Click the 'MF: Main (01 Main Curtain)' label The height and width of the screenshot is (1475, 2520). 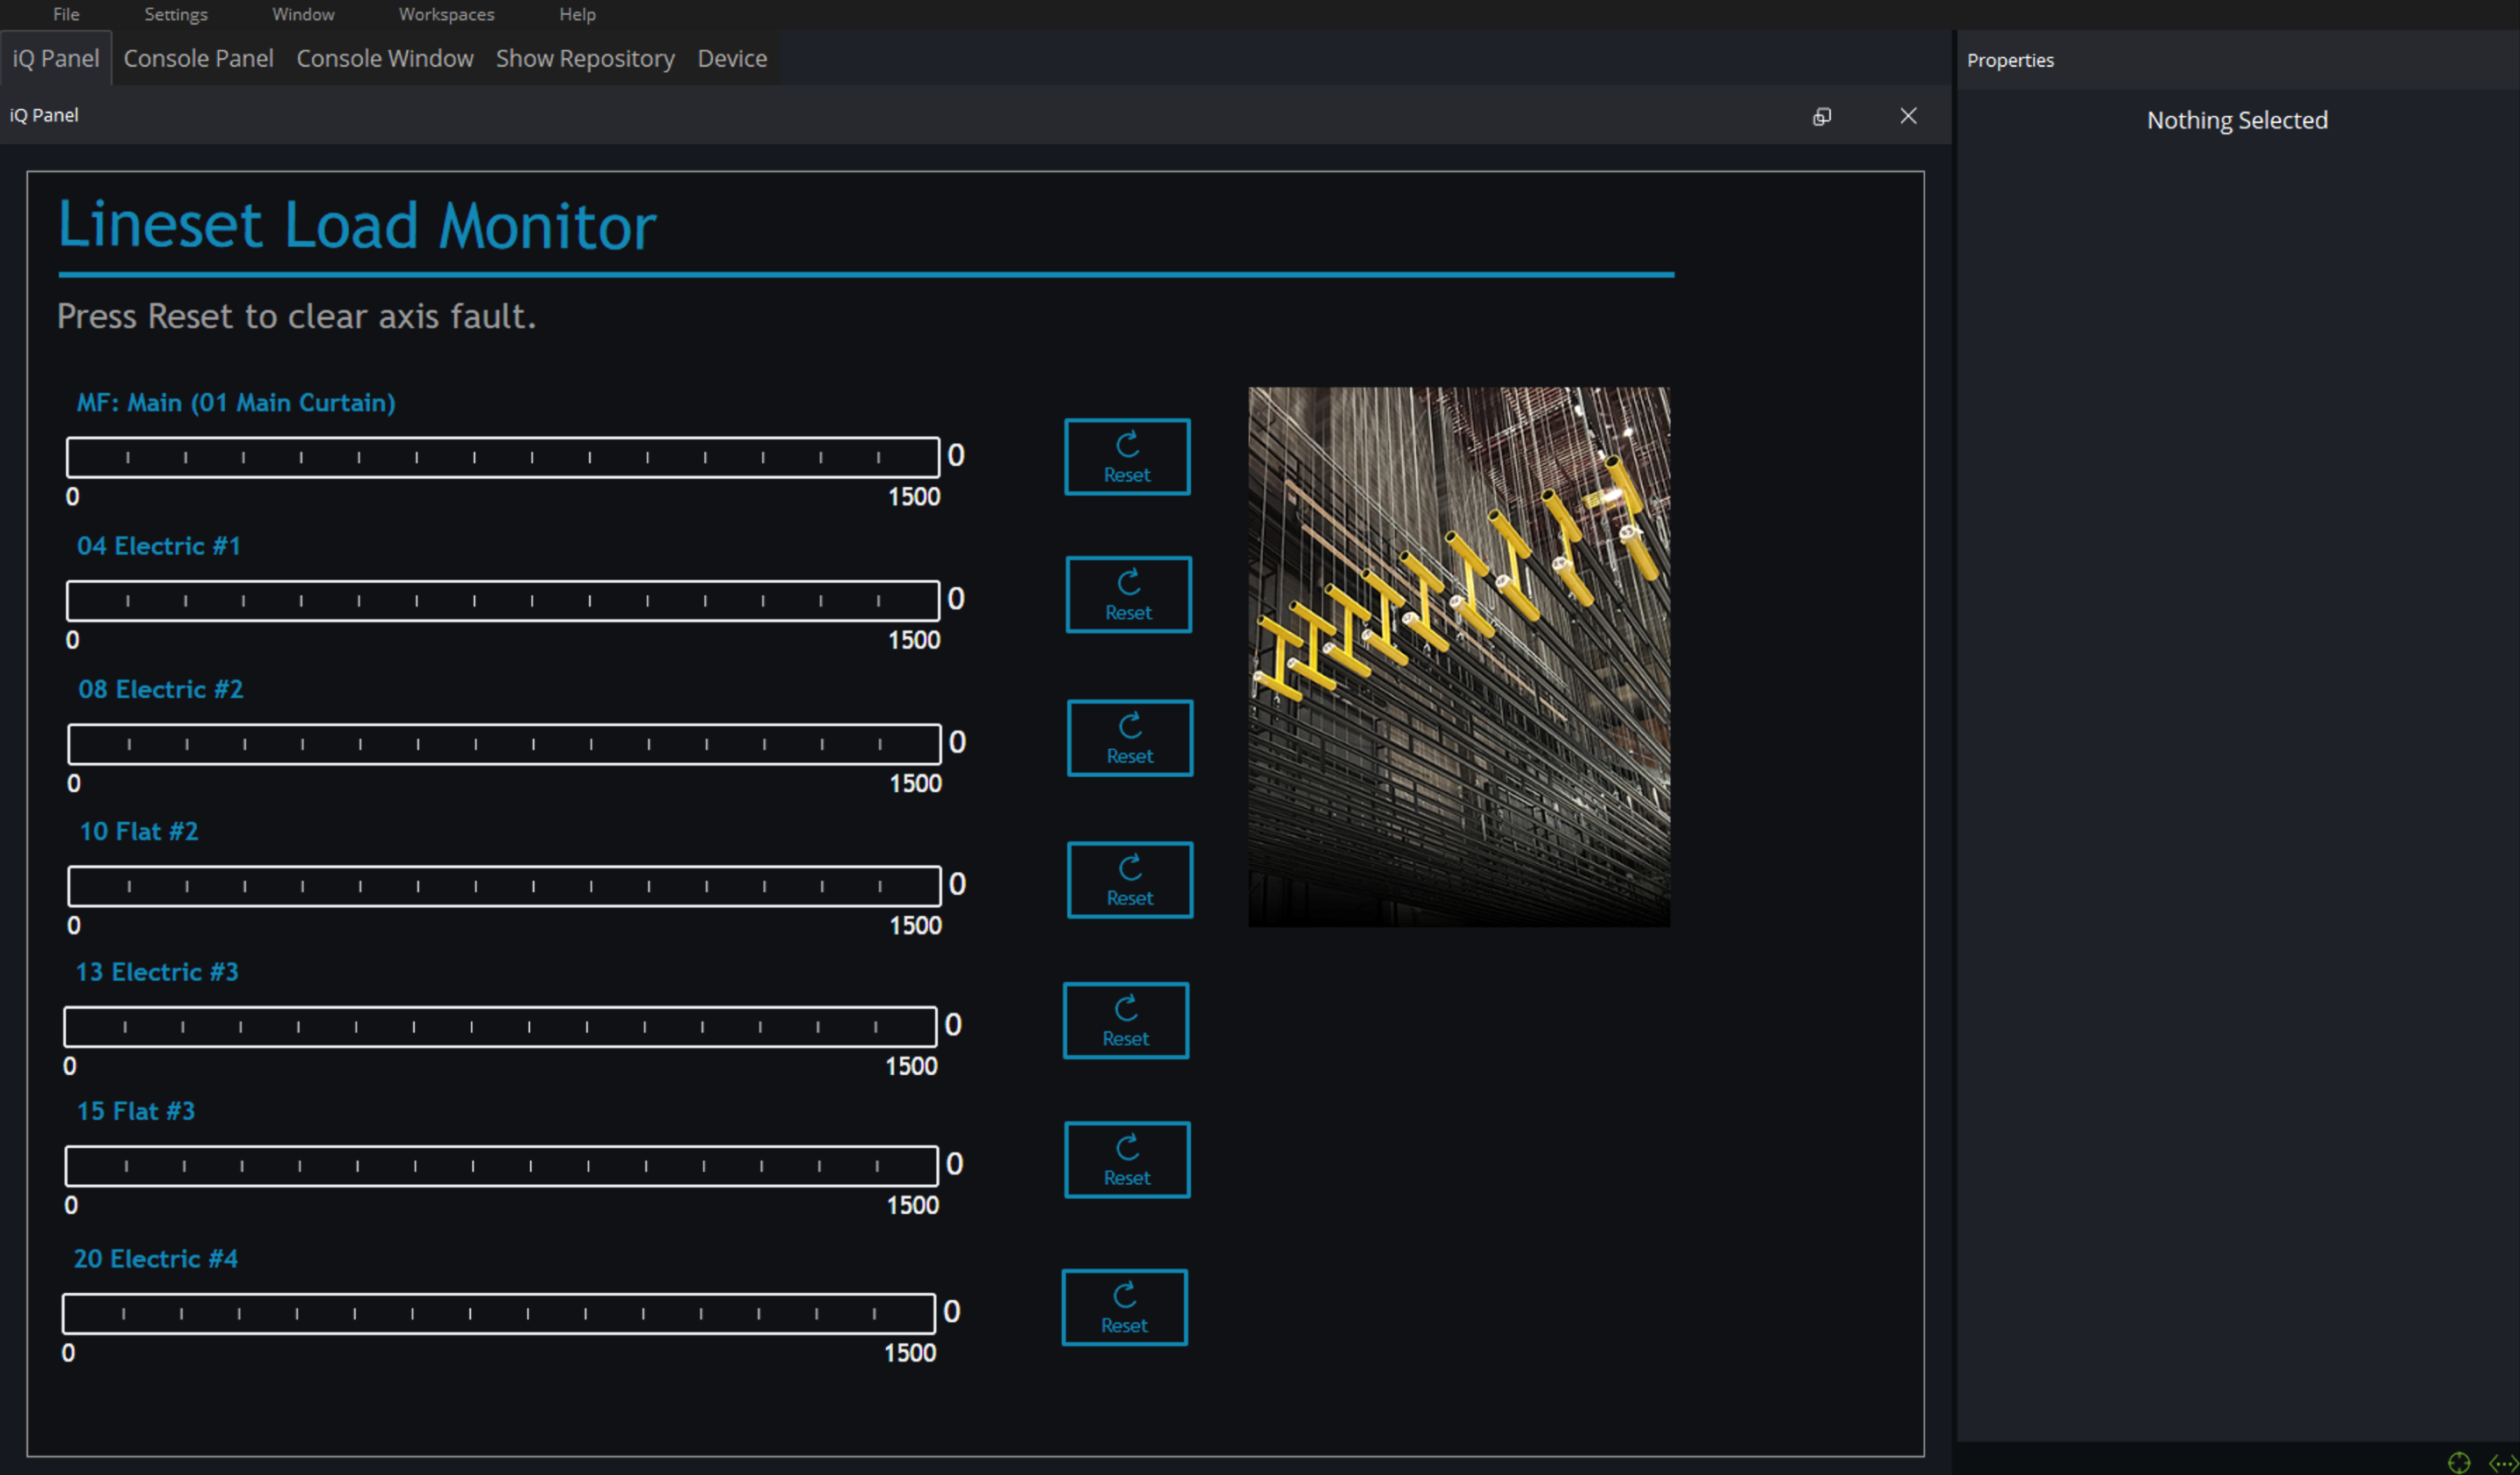236,403
